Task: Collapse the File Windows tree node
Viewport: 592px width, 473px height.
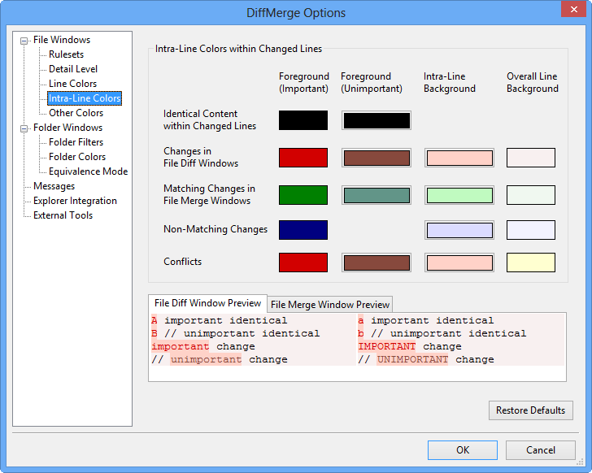Action: (x=24, y=40)
